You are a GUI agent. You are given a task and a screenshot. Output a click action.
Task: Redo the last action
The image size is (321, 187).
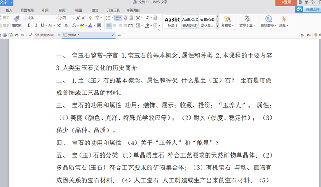click(x=22, y=35)
